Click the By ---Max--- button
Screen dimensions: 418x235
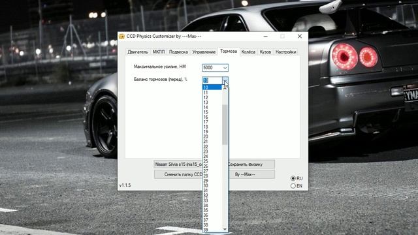click(251, 174)
